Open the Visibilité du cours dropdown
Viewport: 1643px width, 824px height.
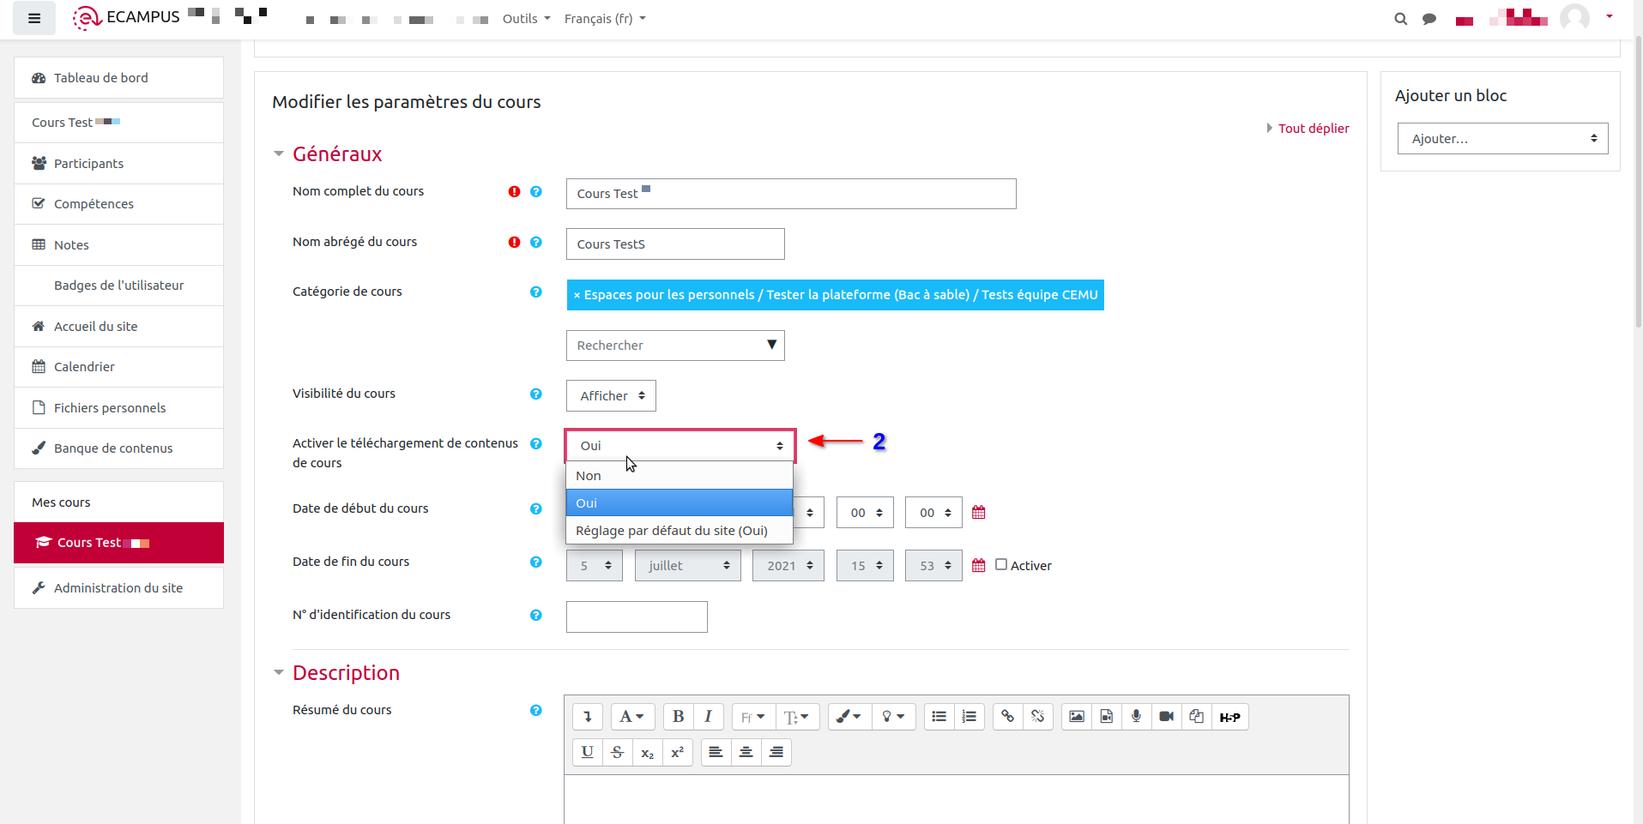[x=611, y=396]
